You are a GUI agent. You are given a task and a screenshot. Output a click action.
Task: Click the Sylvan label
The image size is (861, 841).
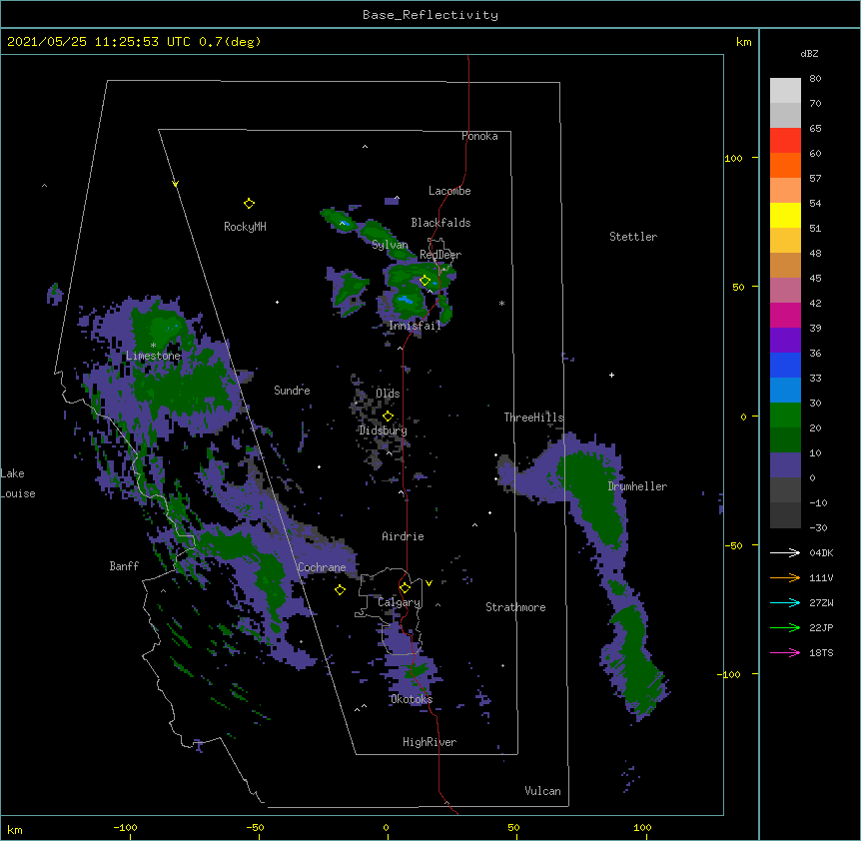[390, 245]
